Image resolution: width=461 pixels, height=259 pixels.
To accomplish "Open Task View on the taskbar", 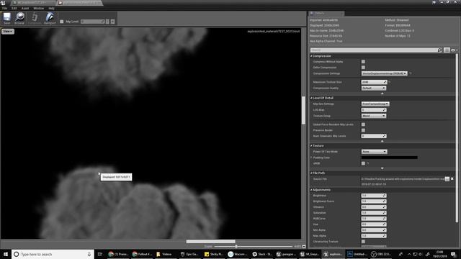I will [100, 254].
